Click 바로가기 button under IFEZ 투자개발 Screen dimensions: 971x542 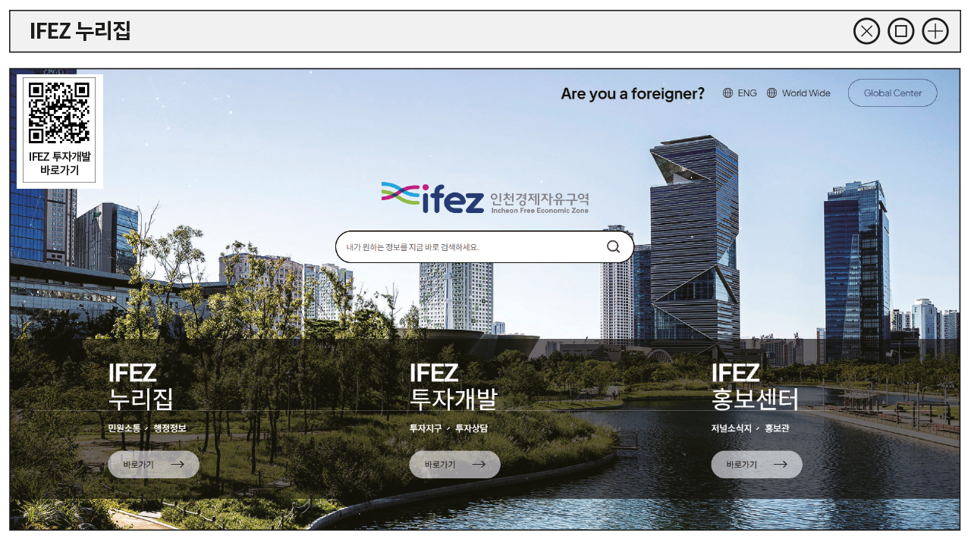(x=454, y=465)
